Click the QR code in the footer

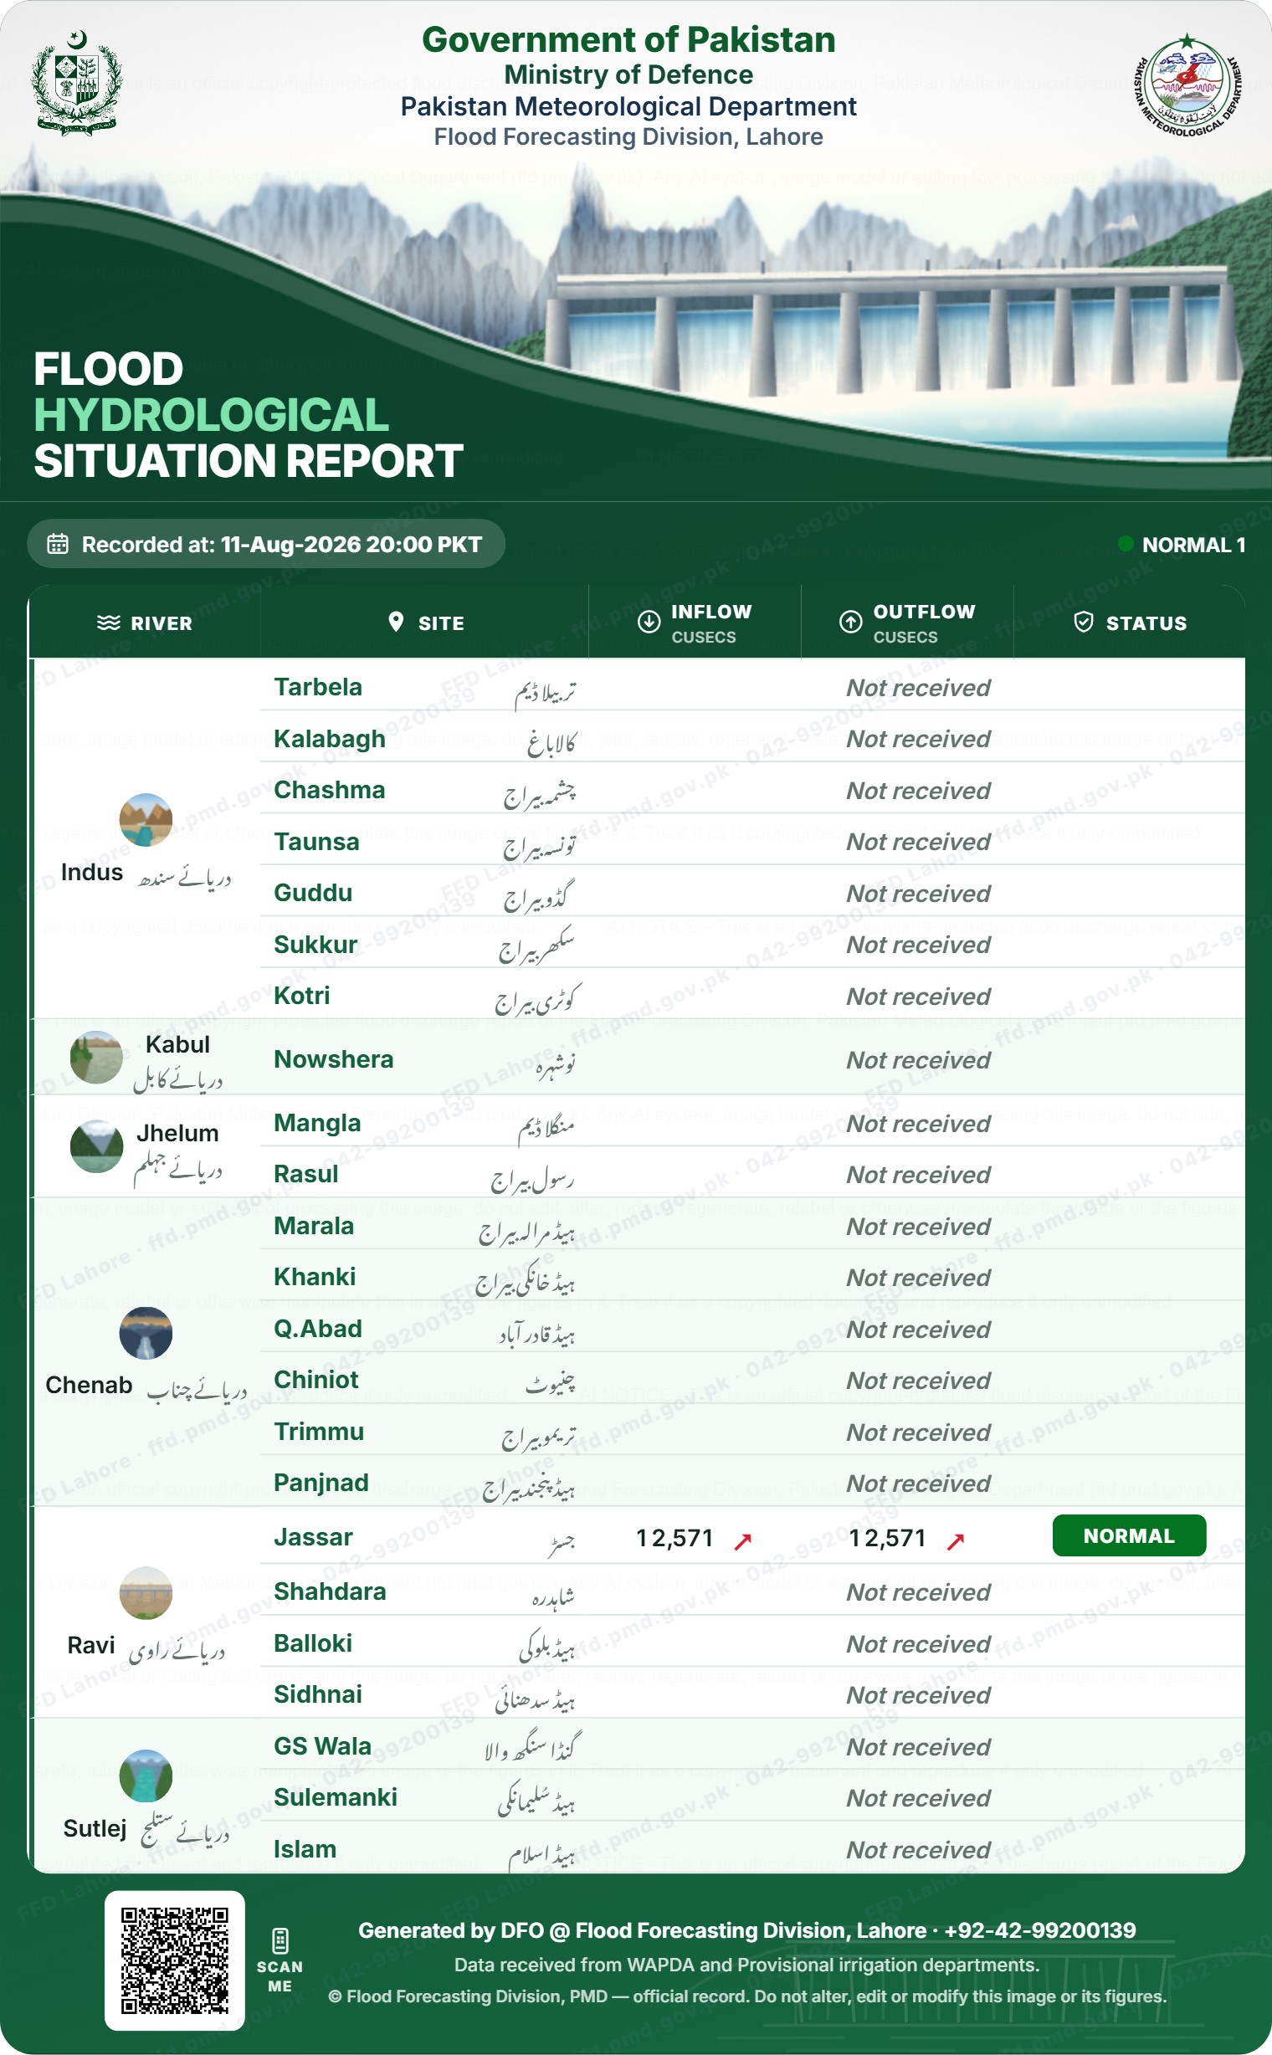coord(174,1960)
